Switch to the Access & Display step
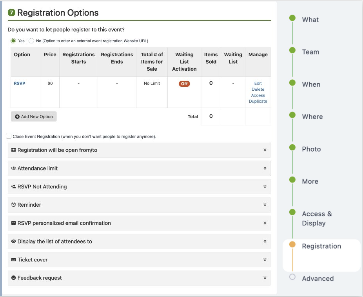The height and width of the screenshot is (297, 363). pos(317,219)
